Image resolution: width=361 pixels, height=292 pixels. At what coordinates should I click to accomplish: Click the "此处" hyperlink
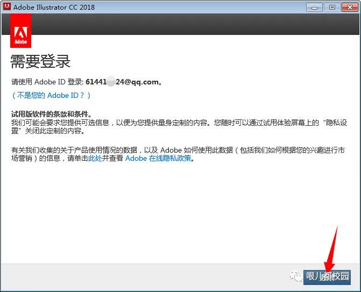click(95, 158)
